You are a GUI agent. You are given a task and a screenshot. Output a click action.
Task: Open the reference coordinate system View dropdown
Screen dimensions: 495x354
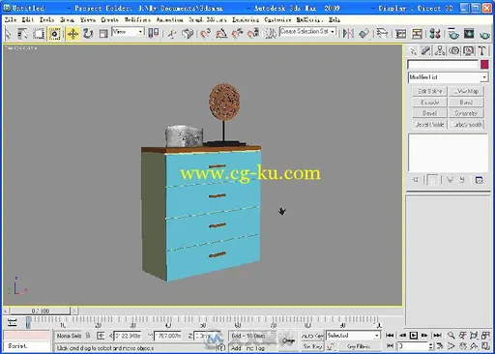point(128,32)
